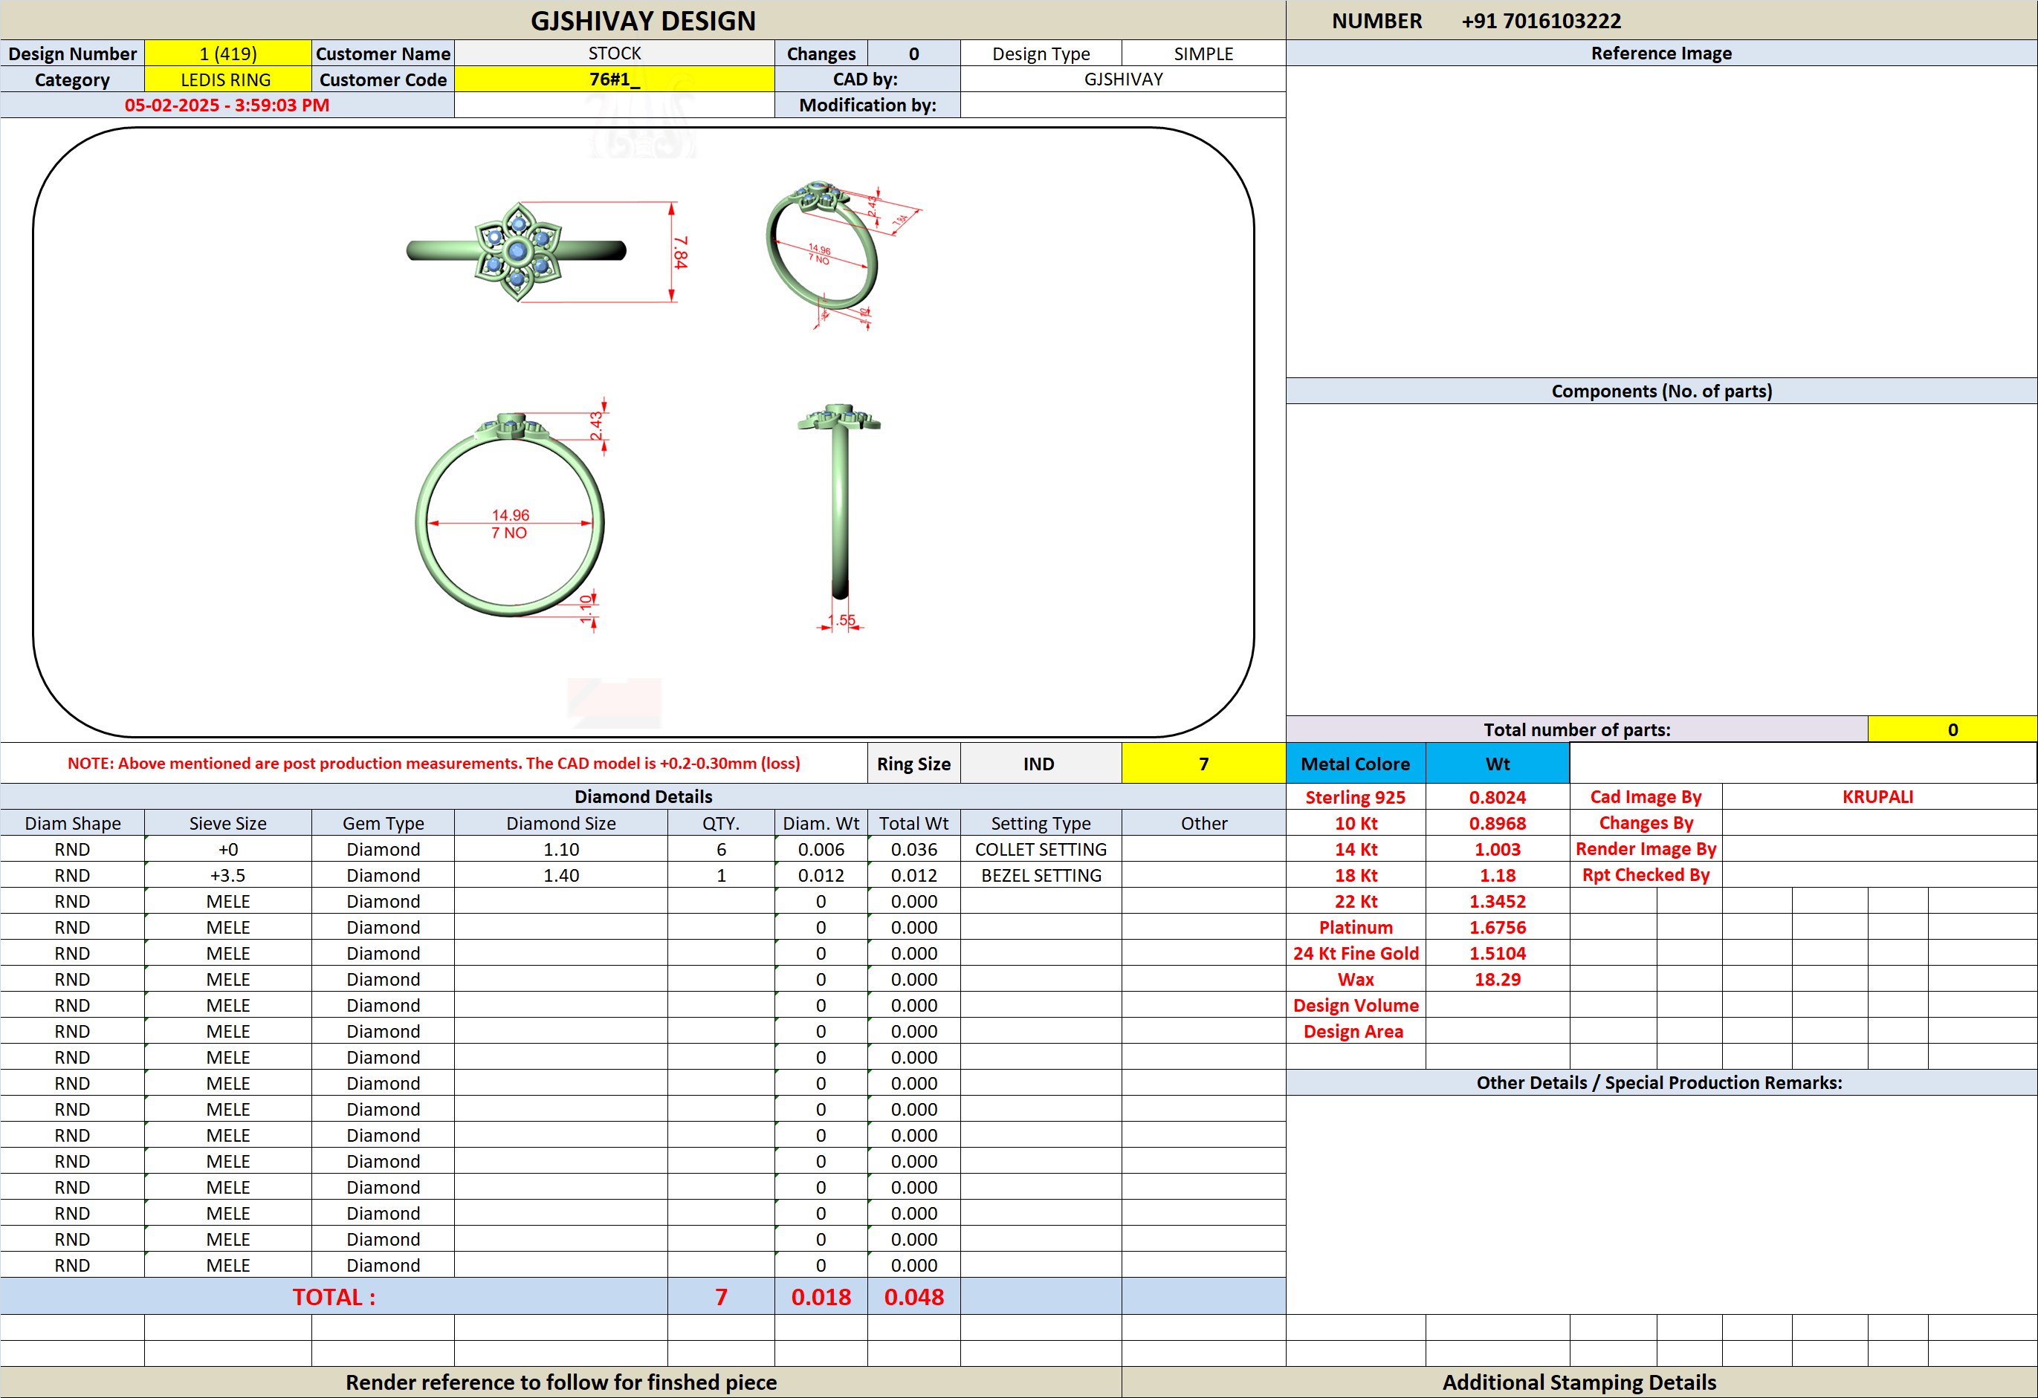The width and height of the screenshot is (2038, 1398).
Task: Click the Design Type value SIMPLE
Action: tap(1203, 53)
